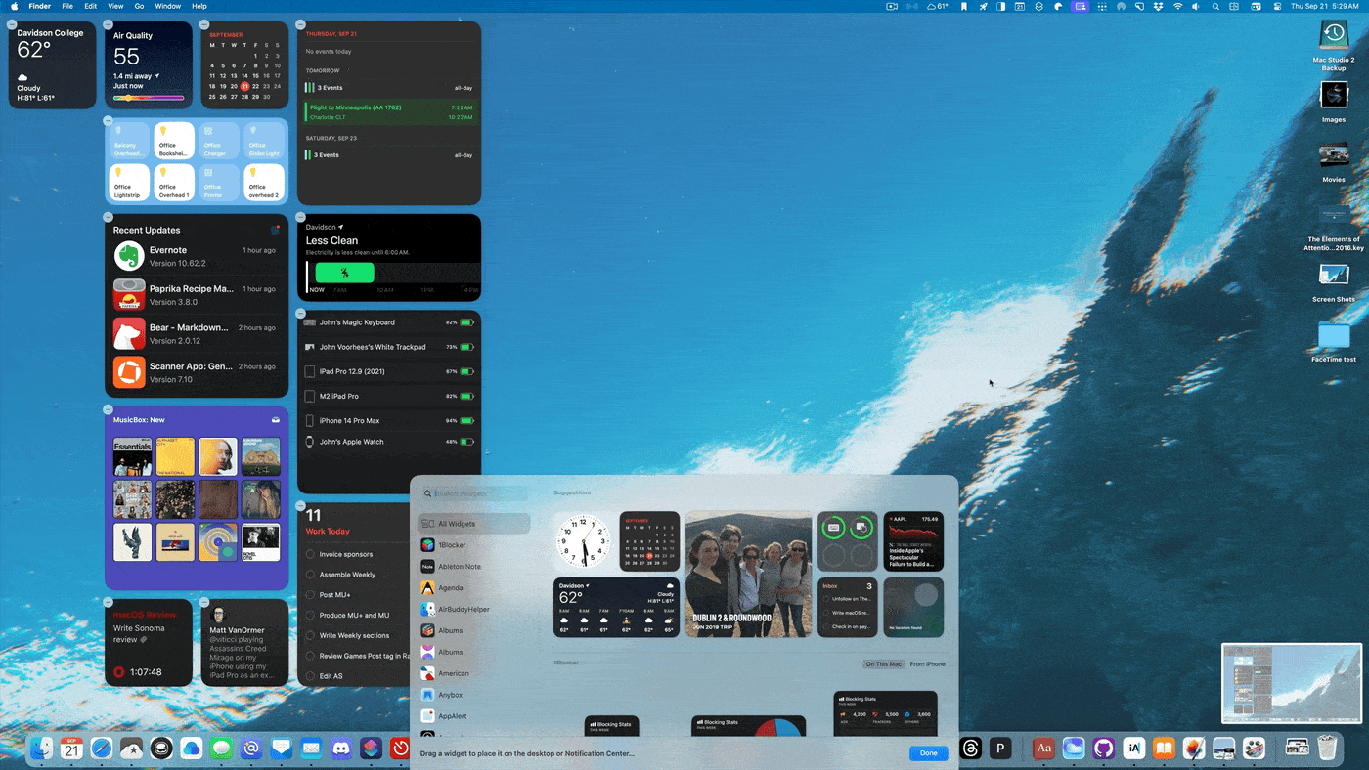Image resolution: width=1369 pixels, height=770 pixels.
Task: Remove the September calendar widget
Action: tap(203, 23)
